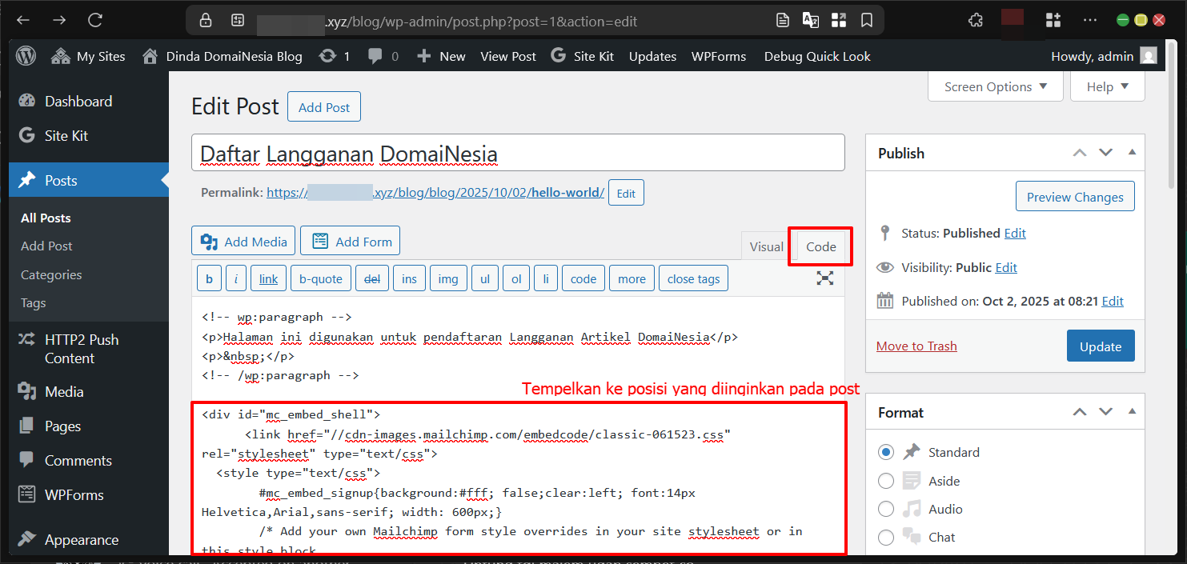Click the Move to Trash link

click(916, 346)
